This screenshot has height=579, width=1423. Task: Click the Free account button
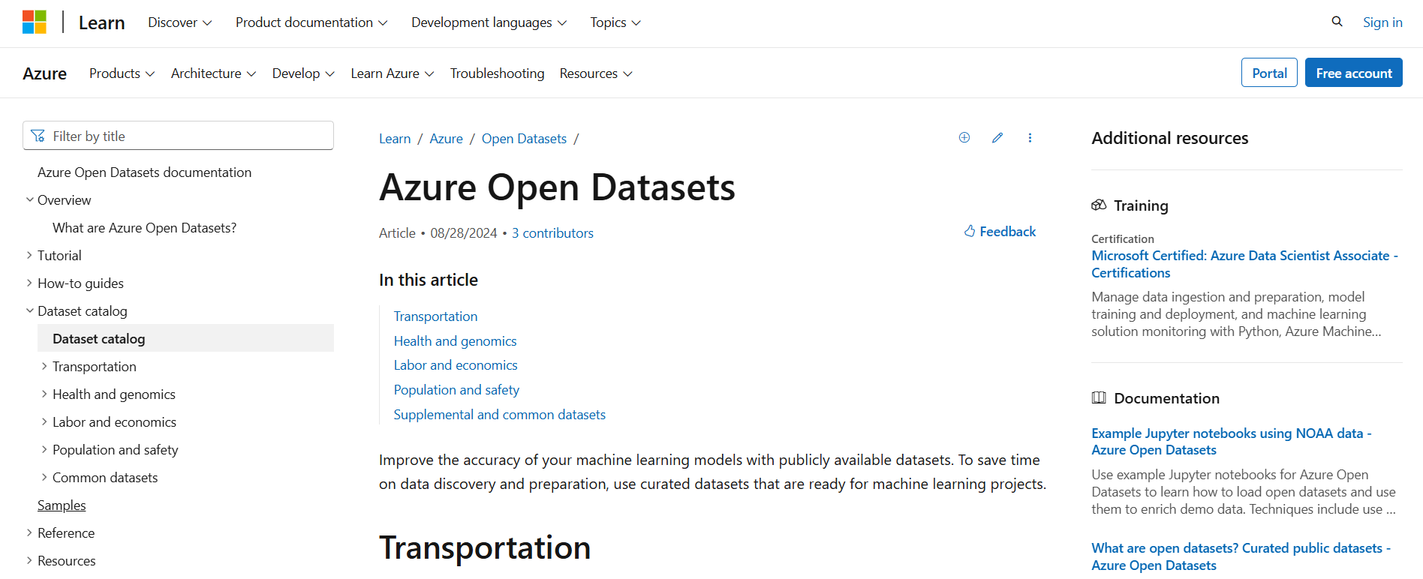coord(1353,73)
